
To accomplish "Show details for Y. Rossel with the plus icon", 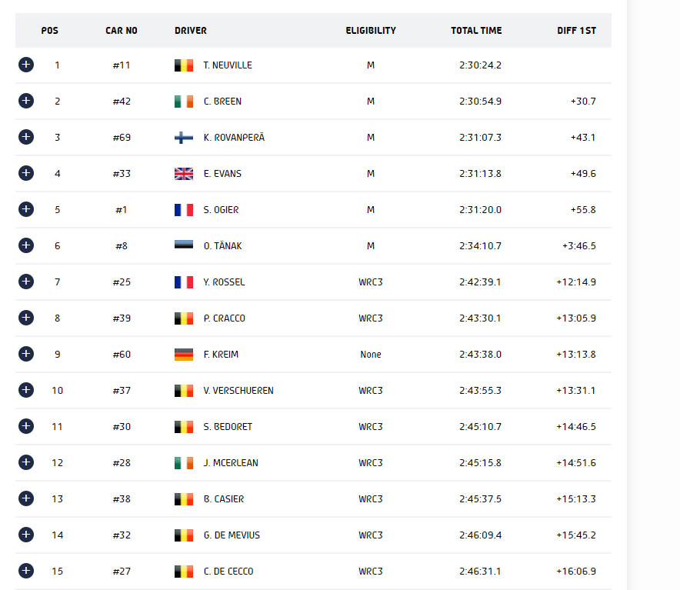I will click(x=26, y=282).
